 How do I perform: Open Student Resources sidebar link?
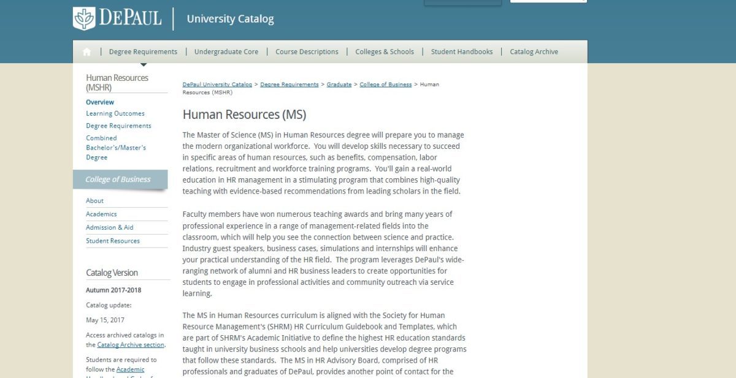pyautogui.click(x=113, y=241)
